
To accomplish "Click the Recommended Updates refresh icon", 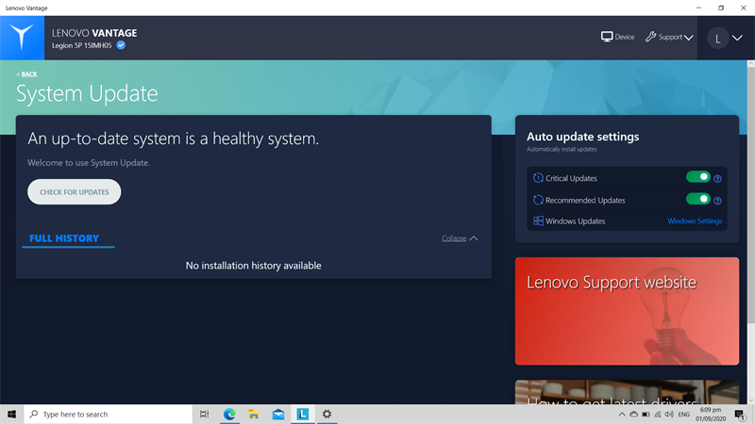I will coord(538,200).
